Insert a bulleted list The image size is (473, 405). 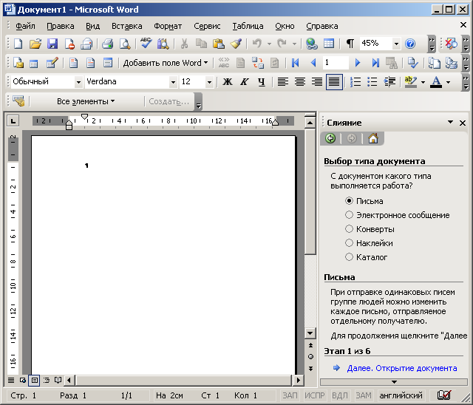[372, 82]
